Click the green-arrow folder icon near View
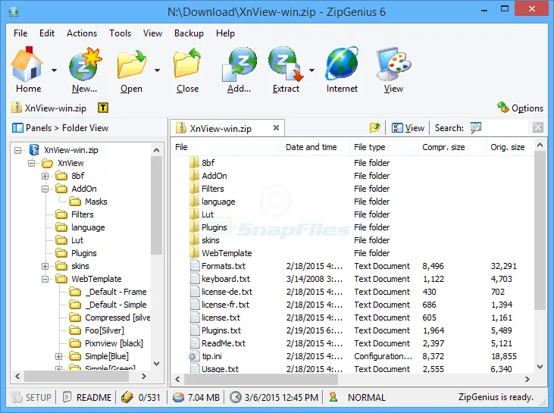 375,127
